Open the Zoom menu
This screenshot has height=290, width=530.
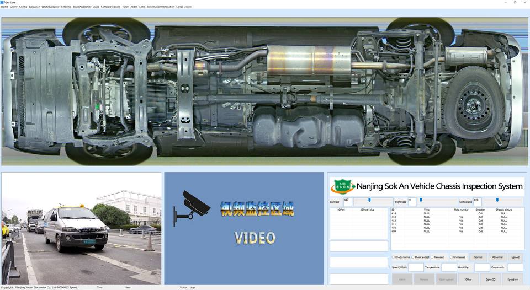coord(134,7)
